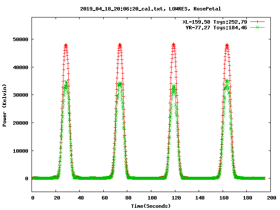Screen dimensions: 280x210
Task: Click the green peak top near 74 seconds
Action: click(x=120, y=84)
